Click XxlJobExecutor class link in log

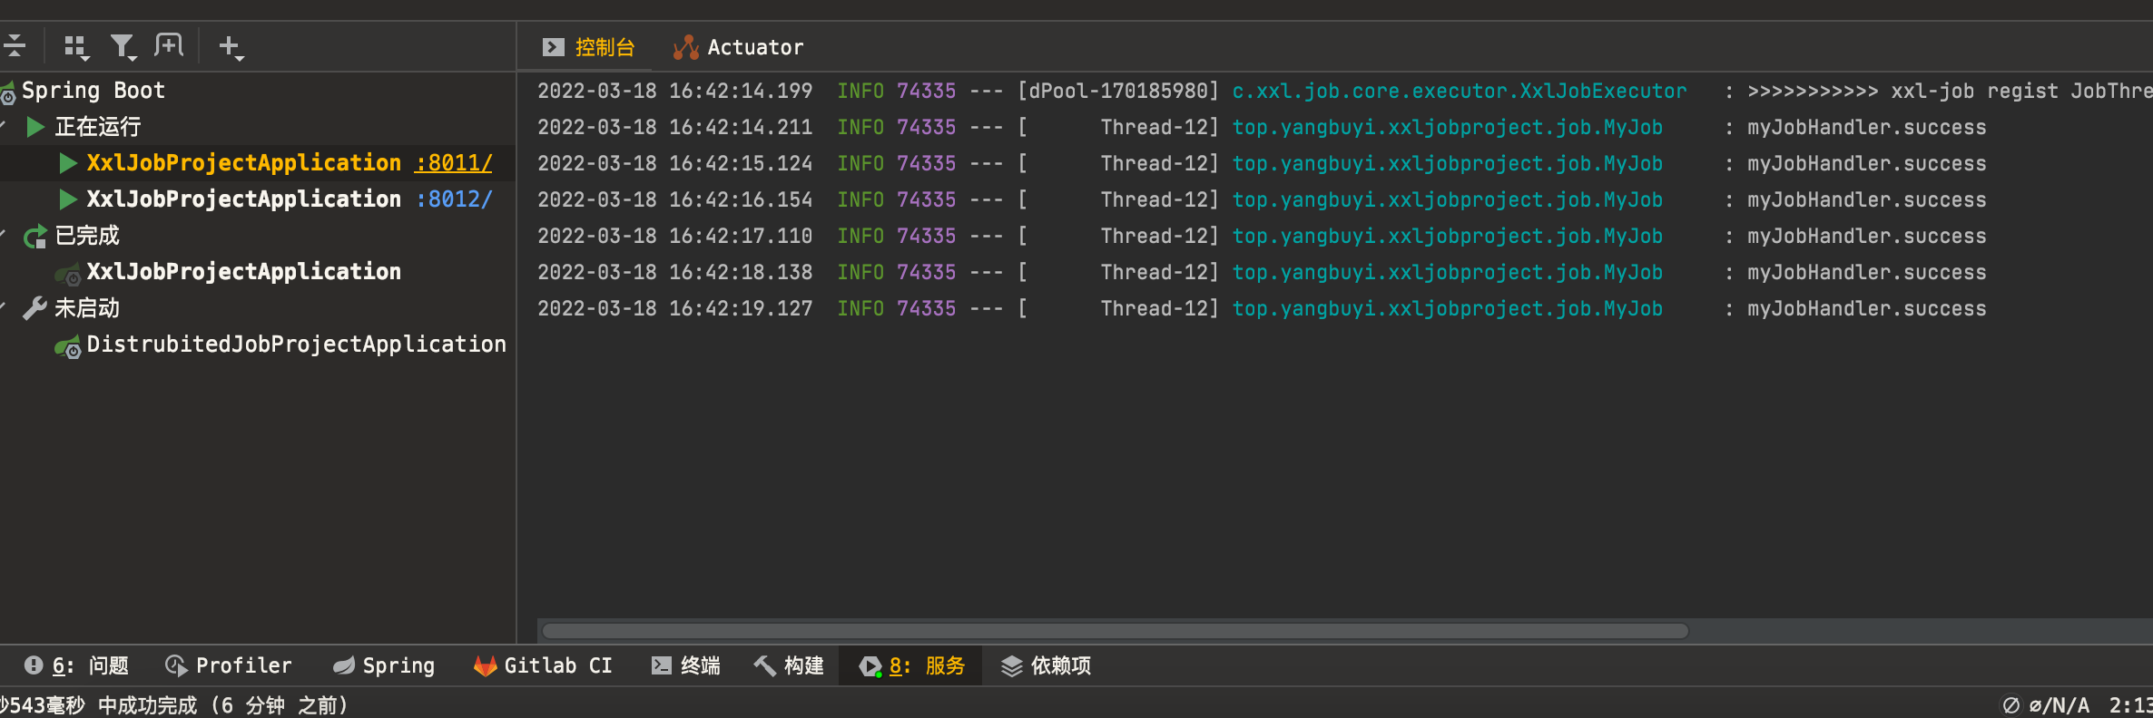pos(1460,92)
